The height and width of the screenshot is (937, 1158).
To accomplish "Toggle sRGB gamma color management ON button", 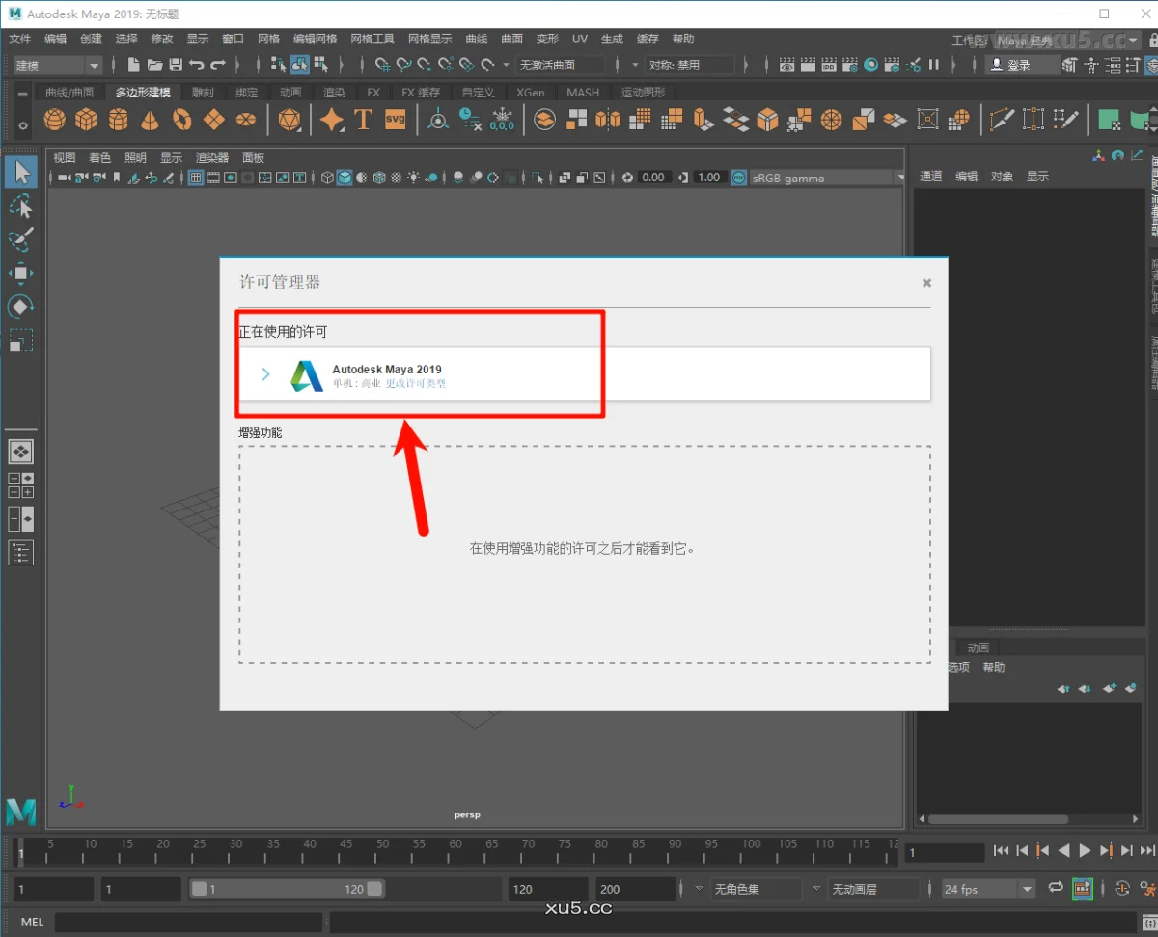I will tap(738, 178).
